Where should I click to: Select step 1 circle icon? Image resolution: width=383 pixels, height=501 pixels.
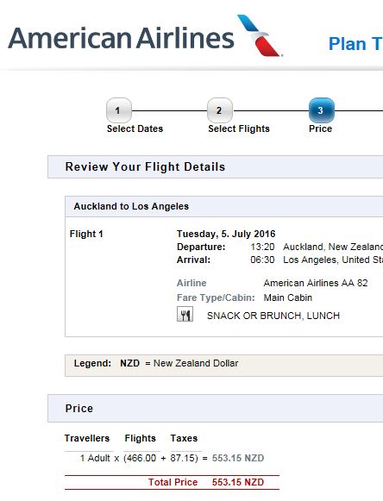(x=118, y=110)
